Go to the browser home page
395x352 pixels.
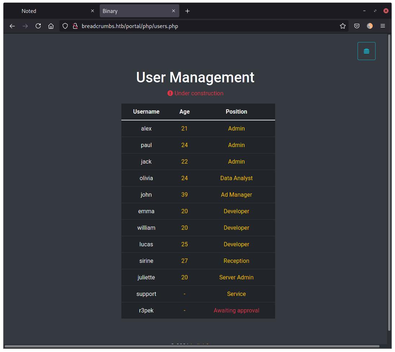(x=51, y=26)
